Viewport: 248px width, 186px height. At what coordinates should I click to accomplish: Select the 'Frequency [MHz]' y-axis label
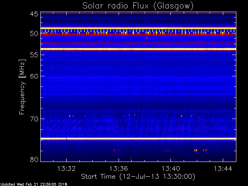tap(22, 86)
